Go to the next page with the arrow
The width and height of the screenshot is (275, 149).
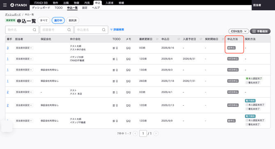coord(156,133)
